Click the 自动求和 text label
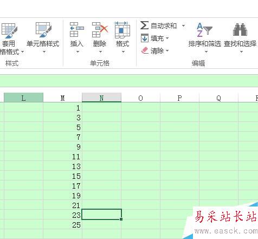The height and width of the screenshot is (239, 258). tap(164, 25)
